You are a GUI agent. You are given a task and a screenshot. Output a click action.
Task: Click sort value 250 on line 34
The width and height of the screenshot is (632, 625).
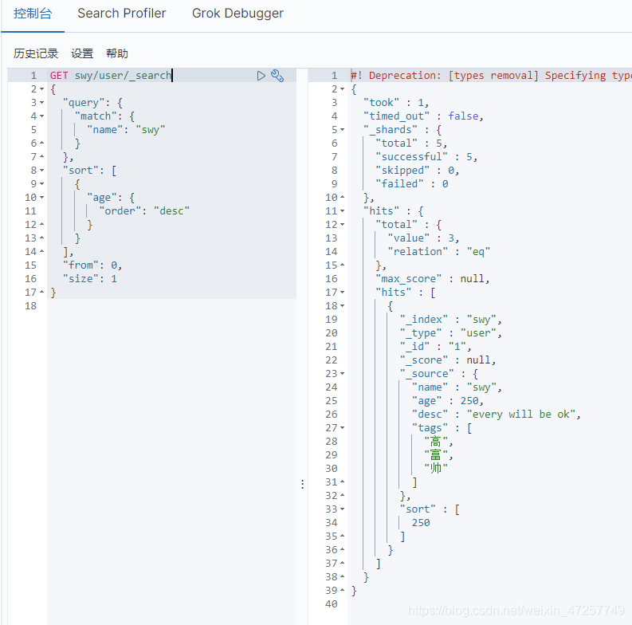coord(421,523)
